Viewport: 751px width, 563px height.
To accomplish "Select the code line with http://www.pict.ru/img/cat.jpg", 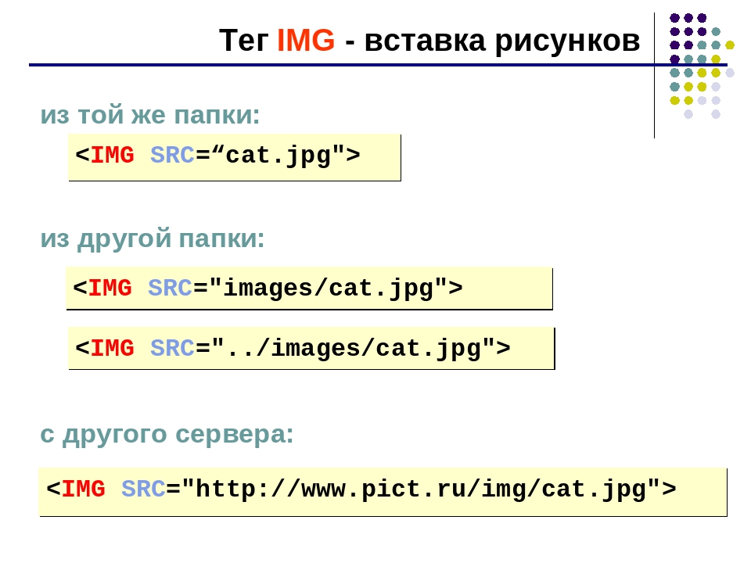I will 383,492.
